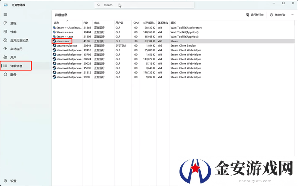Maximize the Task Manager window
Screen dimensions: 298x186
click(283, 3)
